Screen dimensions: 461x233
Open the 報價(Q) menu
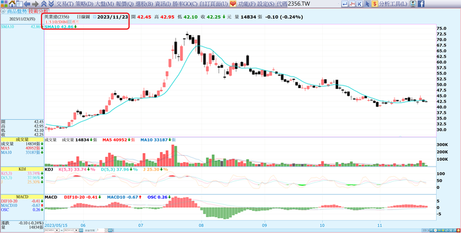tap(125, 4)
